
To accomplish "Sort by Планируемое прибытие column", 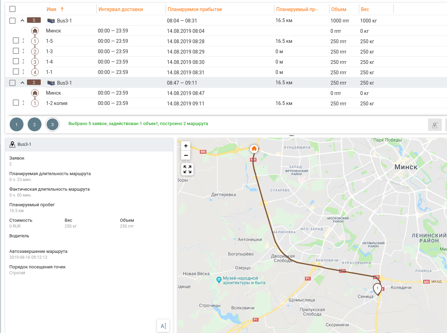I will pos(195,9).
